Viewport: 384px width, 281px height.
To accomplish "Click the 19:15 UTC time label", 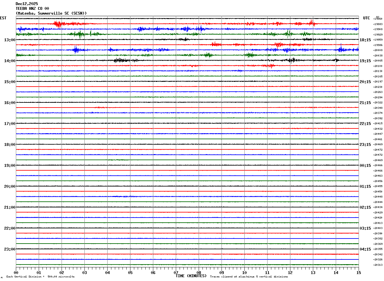I will (x=365, y=61).
